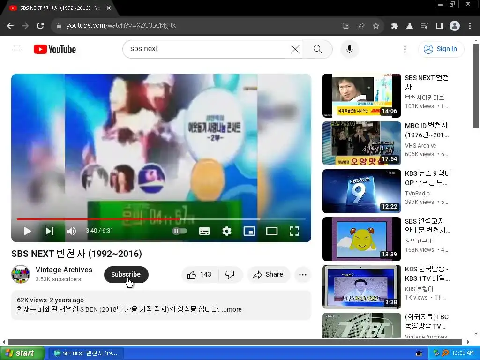480x360 pixels.
Task: Share this page from address bar
Action: point(361,26)
